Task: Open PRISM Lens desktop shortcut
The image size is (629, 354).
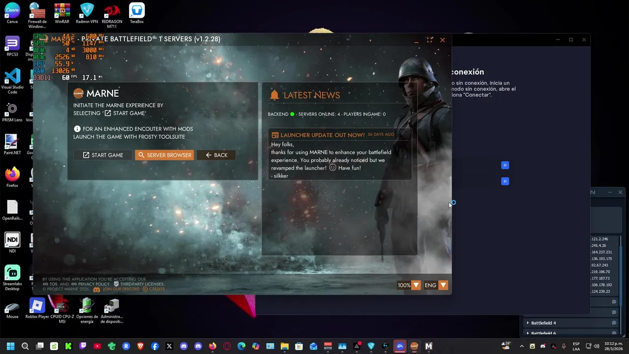Action: pyautogui.click(x=12, y=113)
